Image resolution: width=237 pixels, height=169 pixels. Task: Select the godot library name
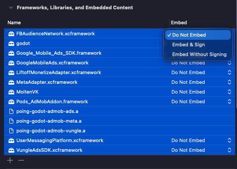coord(23,44)
